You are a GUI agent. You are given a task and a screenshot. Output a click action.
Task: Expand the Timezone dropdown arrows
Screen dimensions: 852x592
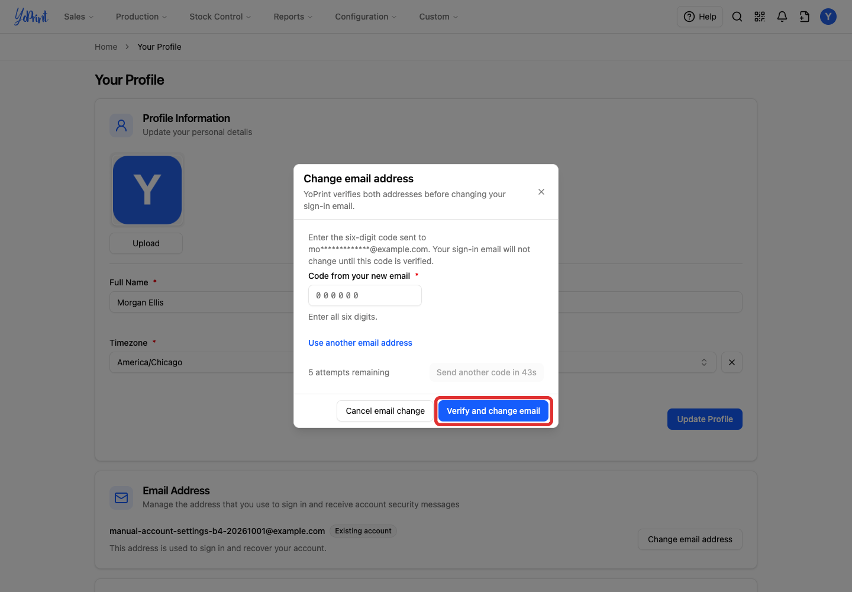pos(704,362)
